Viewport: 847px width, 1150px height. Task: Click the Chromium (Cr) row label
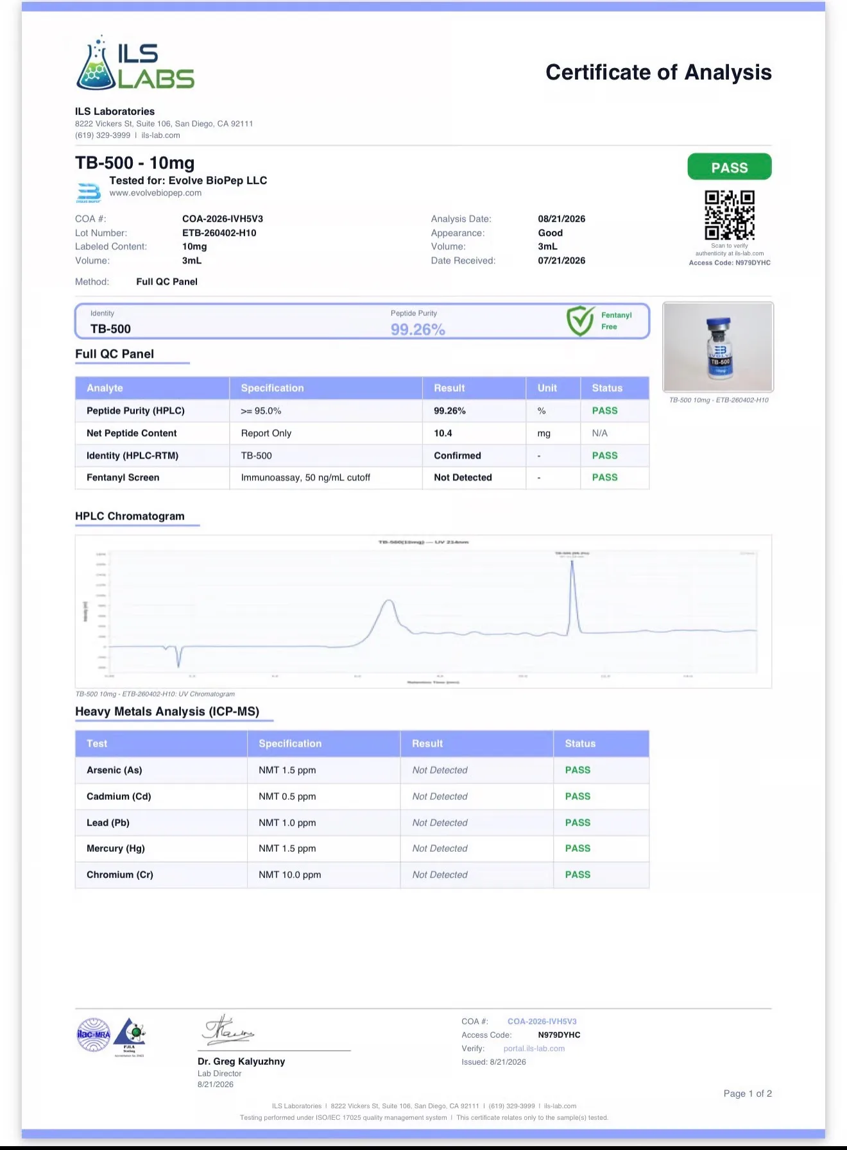pos(120,875)
